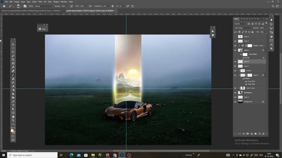Open brush settings panel toggle icon

(x=25, y=6)
